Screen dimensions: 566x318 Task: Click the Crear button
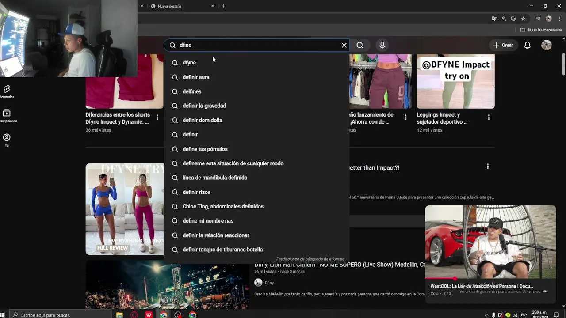(503, 45)
